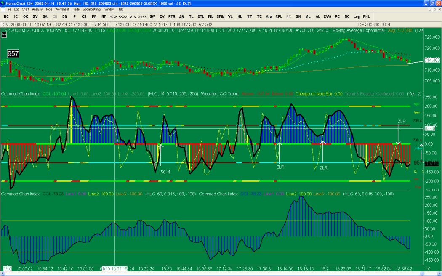Click the NC toolbar button

point(347,16)
